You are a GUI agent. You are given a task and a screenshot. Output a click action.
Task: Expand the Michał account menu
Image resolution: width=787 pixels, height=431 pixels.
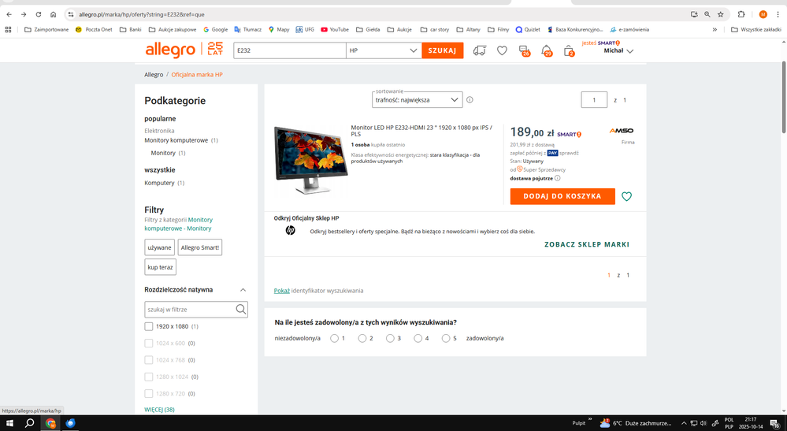(618, 50)
